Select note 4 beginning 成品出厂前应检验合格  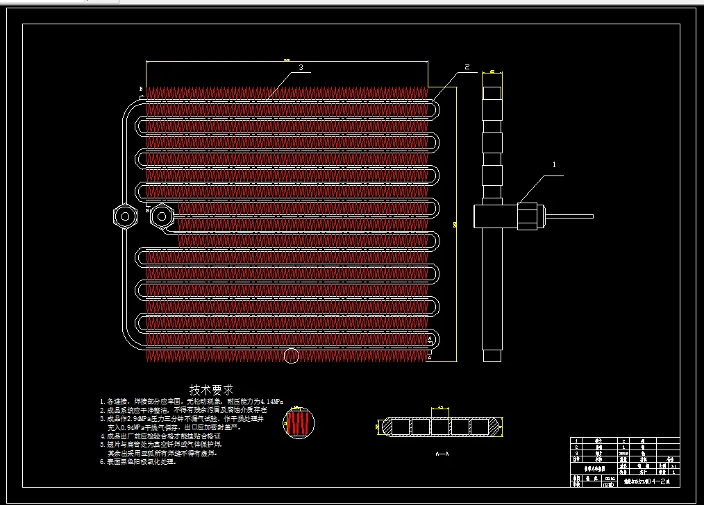pyautogui.click(x=160, y=436)
